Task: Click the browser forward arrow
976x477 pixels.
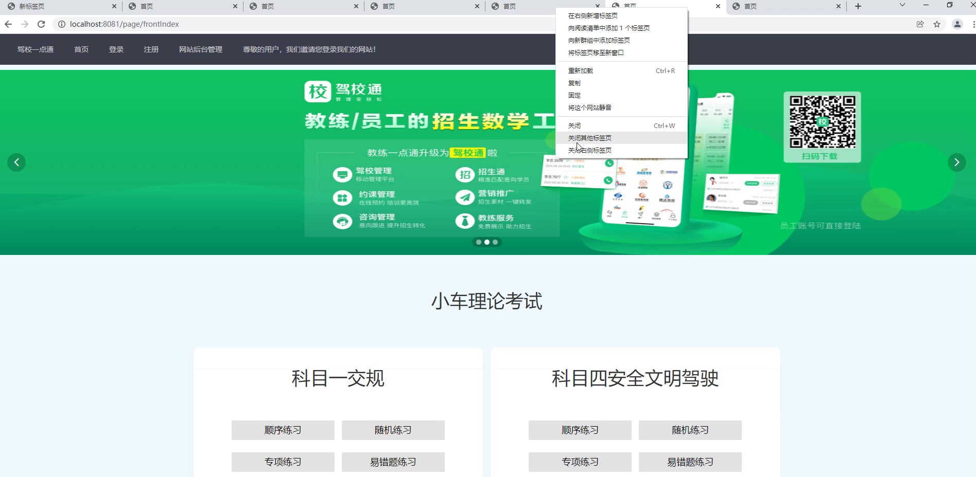Action: 25,24
